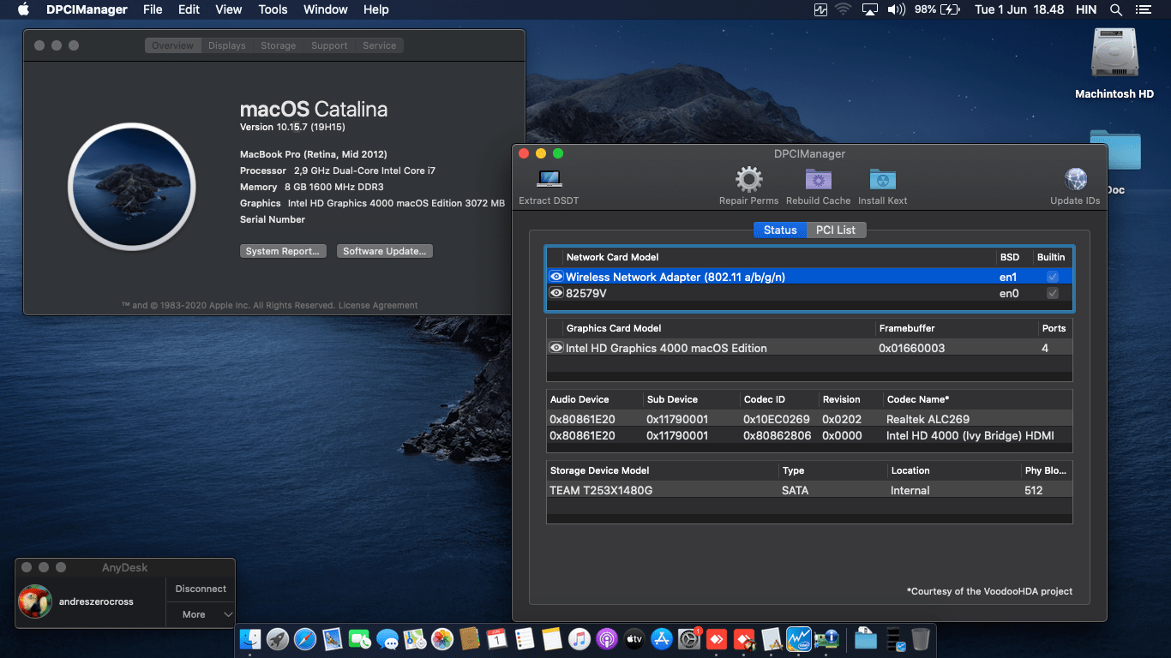Viewport: 1171px width, 658px height.
Task: Toggle Builtin checkbox for 82579V en0
Action: tap(1053, 293)
